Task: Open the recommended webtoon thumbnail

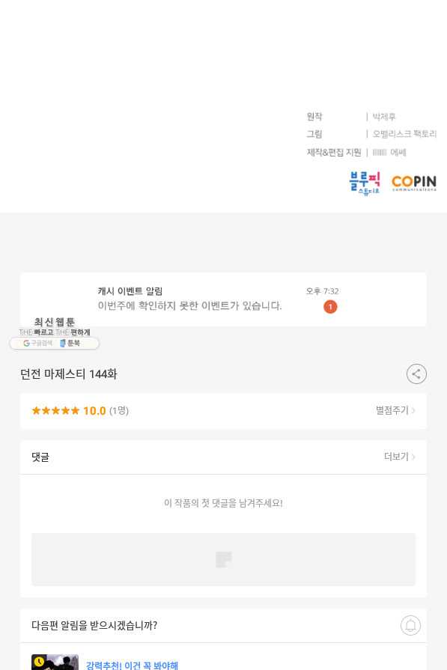Action: [x=55, y=663]
